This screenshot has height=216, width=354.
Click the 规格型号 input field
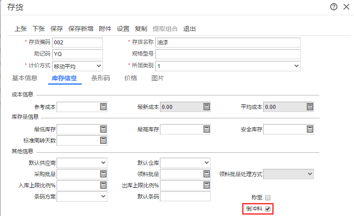pyautogui.click(x=228, y=54)
